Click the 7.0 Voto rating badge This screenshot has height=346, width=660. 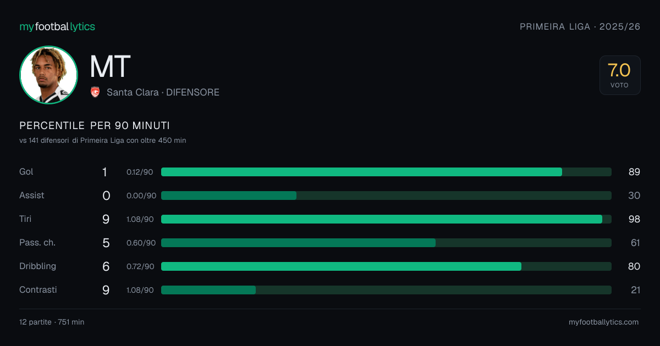tap(620, 75)
